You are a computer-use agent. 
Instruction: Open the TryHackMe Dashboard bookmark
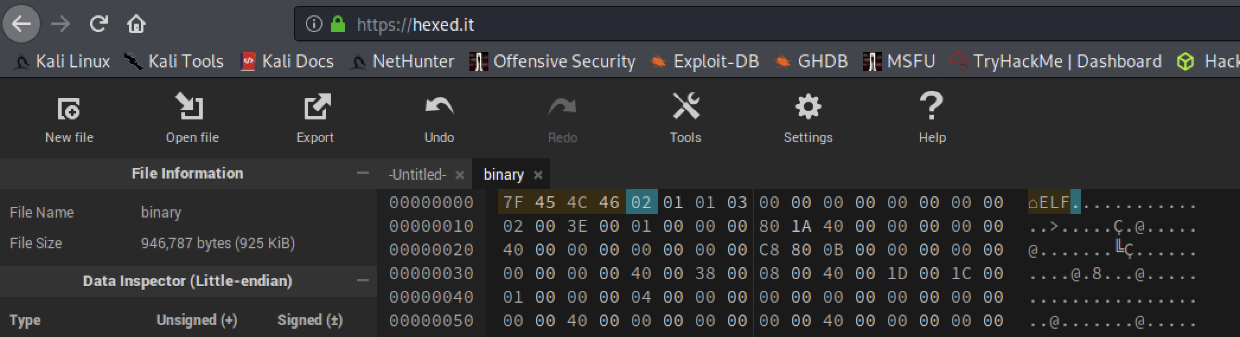(1056, 61)
